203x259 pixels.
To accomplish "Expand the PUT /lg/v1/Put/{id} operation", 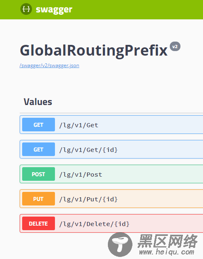I will pyautogui.click(x=112, y=199).
